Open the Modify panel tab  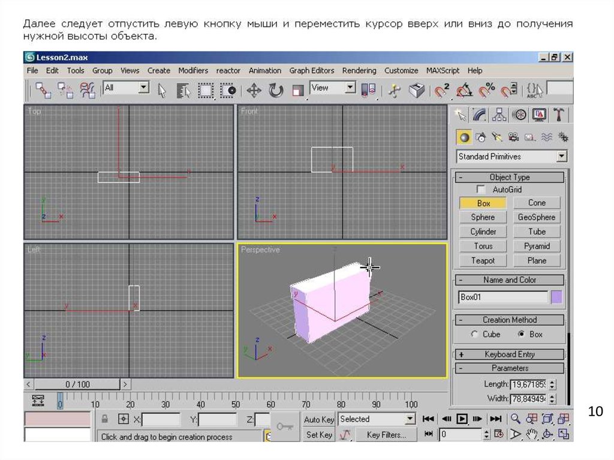click(479, 115)
